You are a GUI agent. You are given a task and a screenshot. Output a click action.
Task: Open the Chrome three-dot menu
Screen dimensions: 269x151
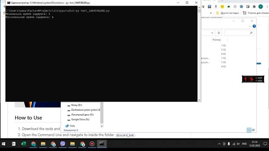267,7
